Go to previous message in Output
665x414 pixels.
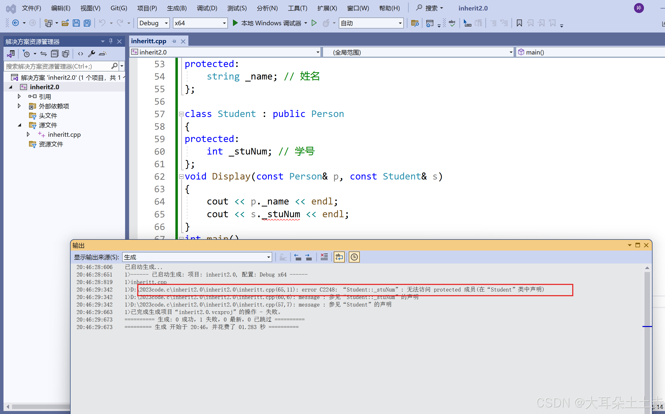coord(298,257)
